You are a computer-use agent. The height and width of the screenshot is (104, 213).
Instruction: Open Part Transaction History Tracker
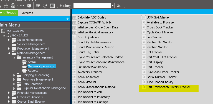168,87
